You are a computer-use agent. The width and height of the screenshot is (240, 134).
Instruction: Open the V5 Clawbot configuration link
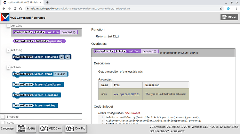click(133, 113)
